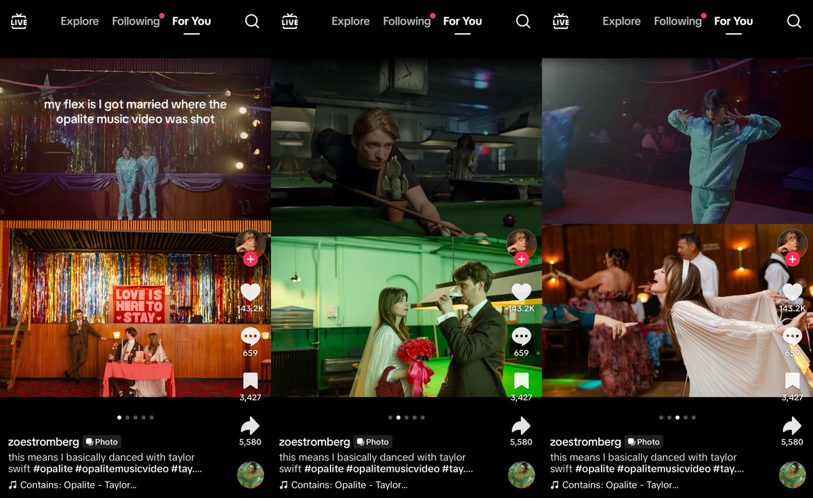Select For You tab on dancing-bride screen
813x498 pixels.
(x=734, y=21)
